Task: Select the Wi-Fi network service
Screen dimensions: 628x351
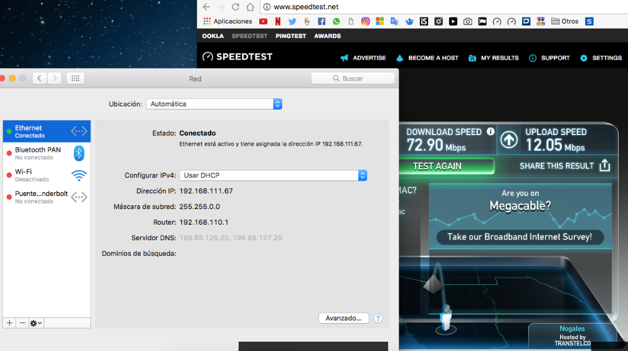Action: [47, 175]
